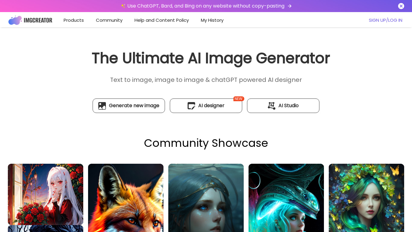Screen dimensions: 412x232
Task: Go to Help and Content Policy
Action: coord(162,20)
